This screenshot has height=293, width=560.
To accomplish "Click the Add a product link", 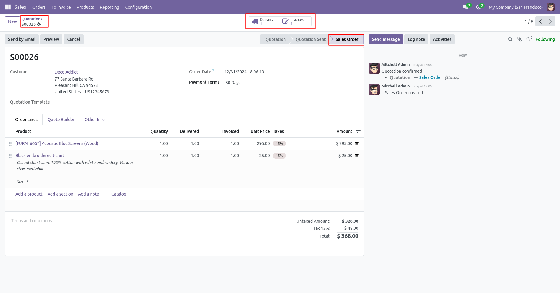I will point(29,194).
